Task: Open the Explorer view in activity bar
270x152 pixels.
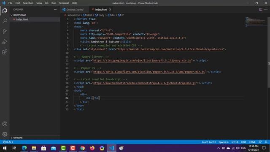Action: click(x=5, y=11)
